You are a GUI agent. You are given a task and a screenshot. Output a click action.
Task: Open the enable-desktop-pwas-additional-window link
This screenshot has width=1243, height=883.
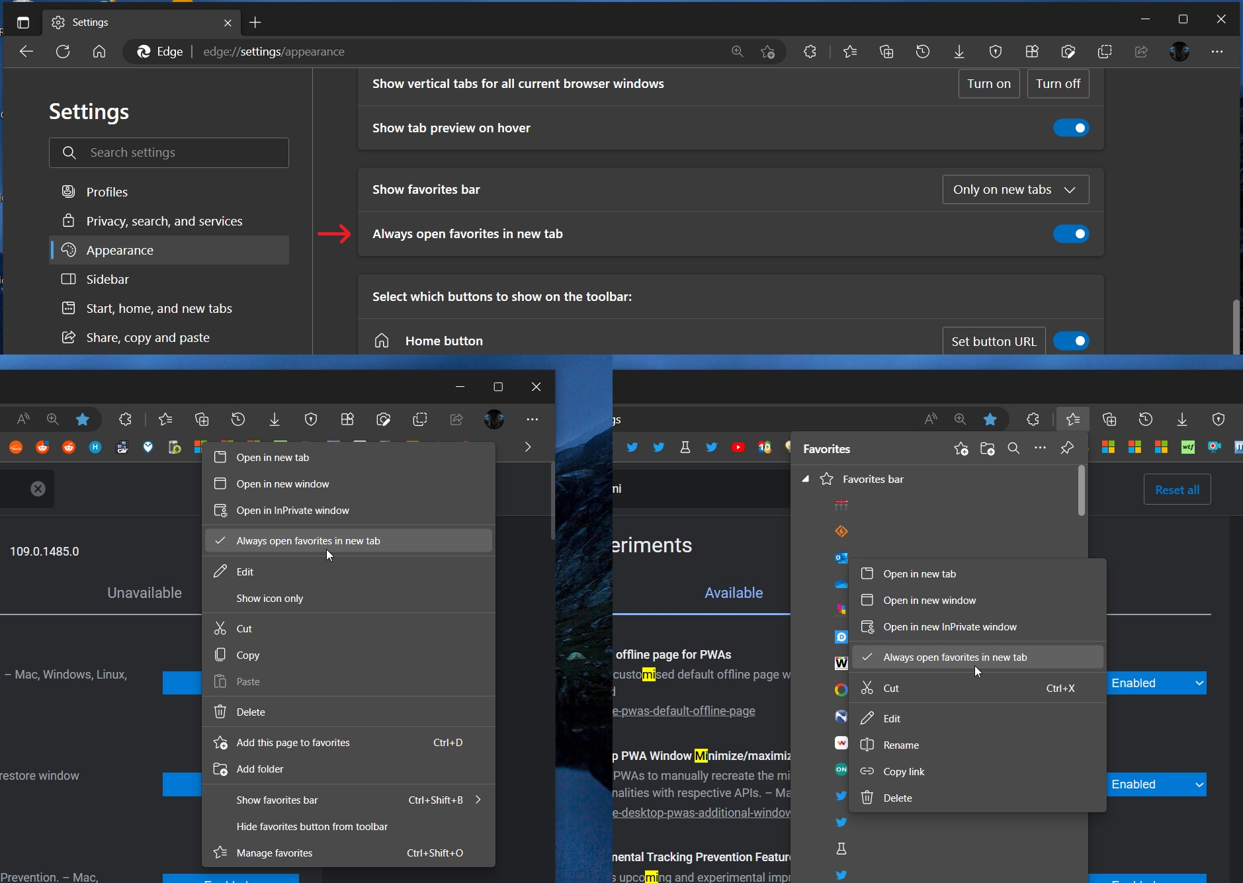point(701,813)
